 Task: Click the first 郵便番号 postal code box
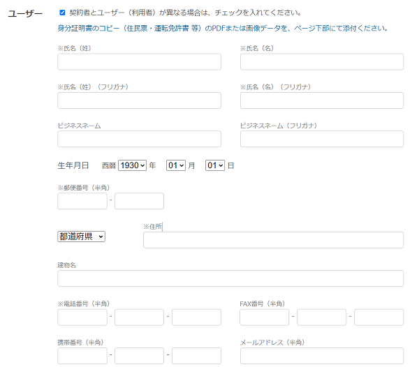tap(82, 202)
